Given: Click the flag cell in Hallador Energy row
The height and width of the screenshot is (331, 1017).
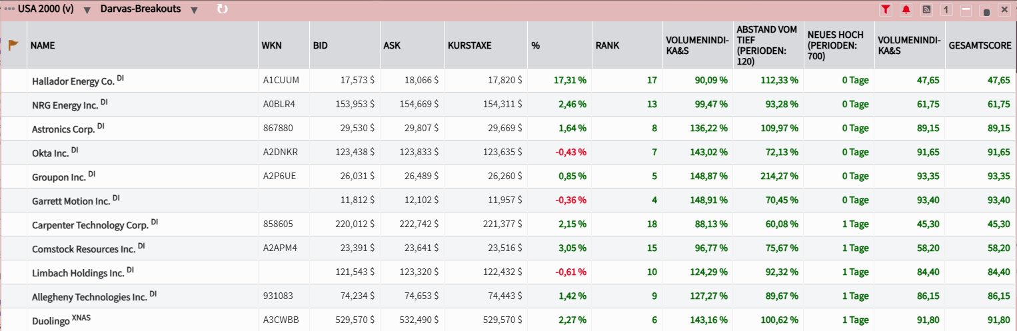Looking at the screenshot, I should 13,81.
